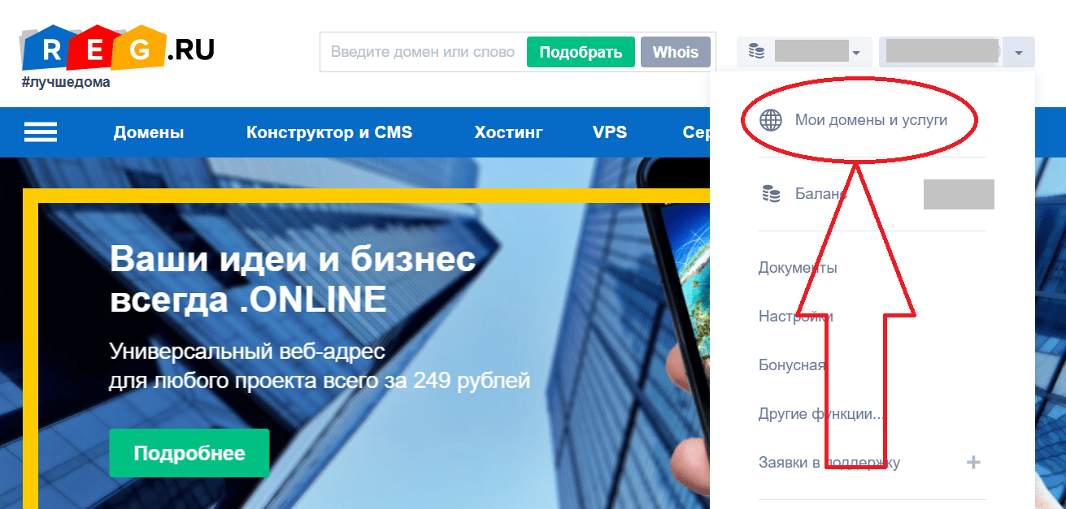
Task: Click the Ваши идеи и бизнес headline
Action: point(293,280)
